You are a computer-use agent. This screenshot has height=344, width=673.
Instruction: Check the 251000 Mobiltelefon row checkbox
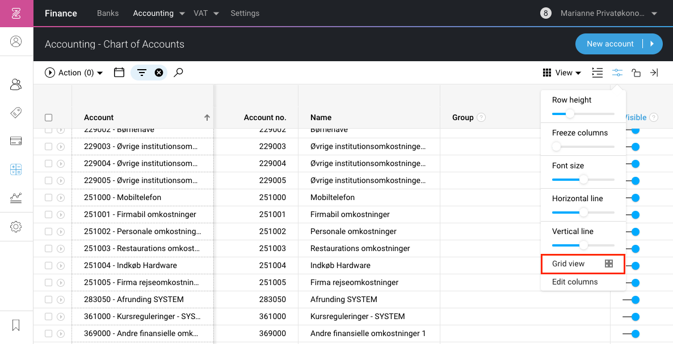coord(48,197)
